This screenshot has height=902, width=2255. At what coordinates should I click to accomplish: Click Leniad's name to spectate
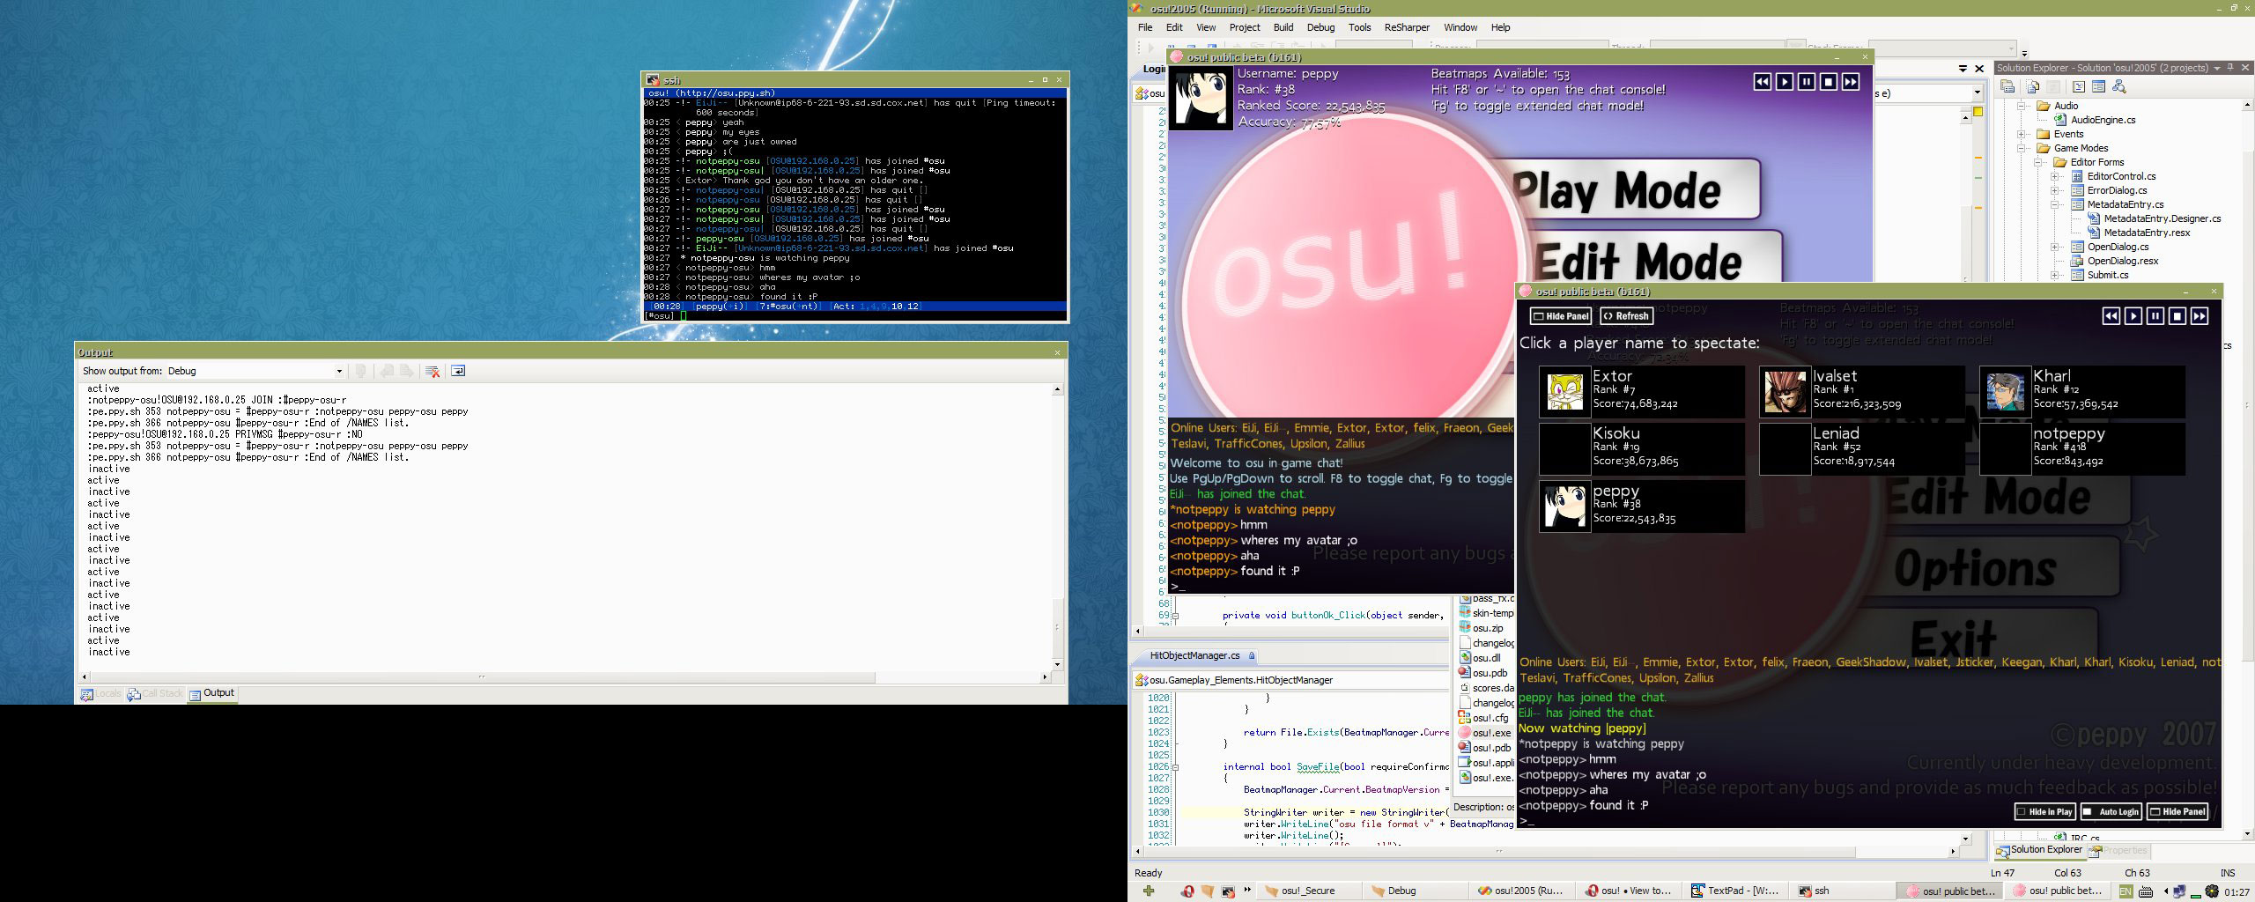(1836, 433)
